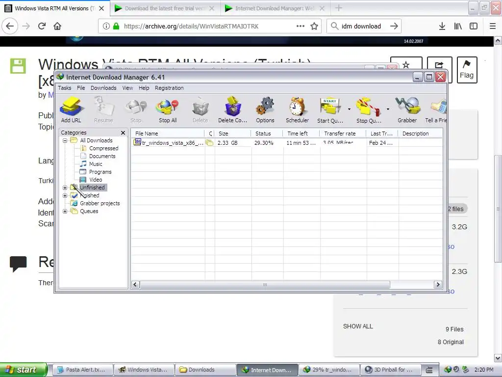The height and width of the screenshot is (377, 502).
Task: Sort by Size column header
Action: (x=232, y=134)
